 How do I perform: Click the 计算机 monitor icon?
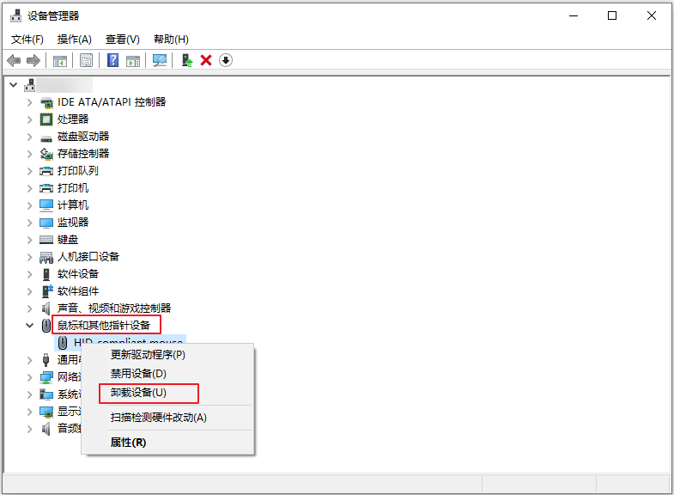pyautogui.click(x=46, y=205)
